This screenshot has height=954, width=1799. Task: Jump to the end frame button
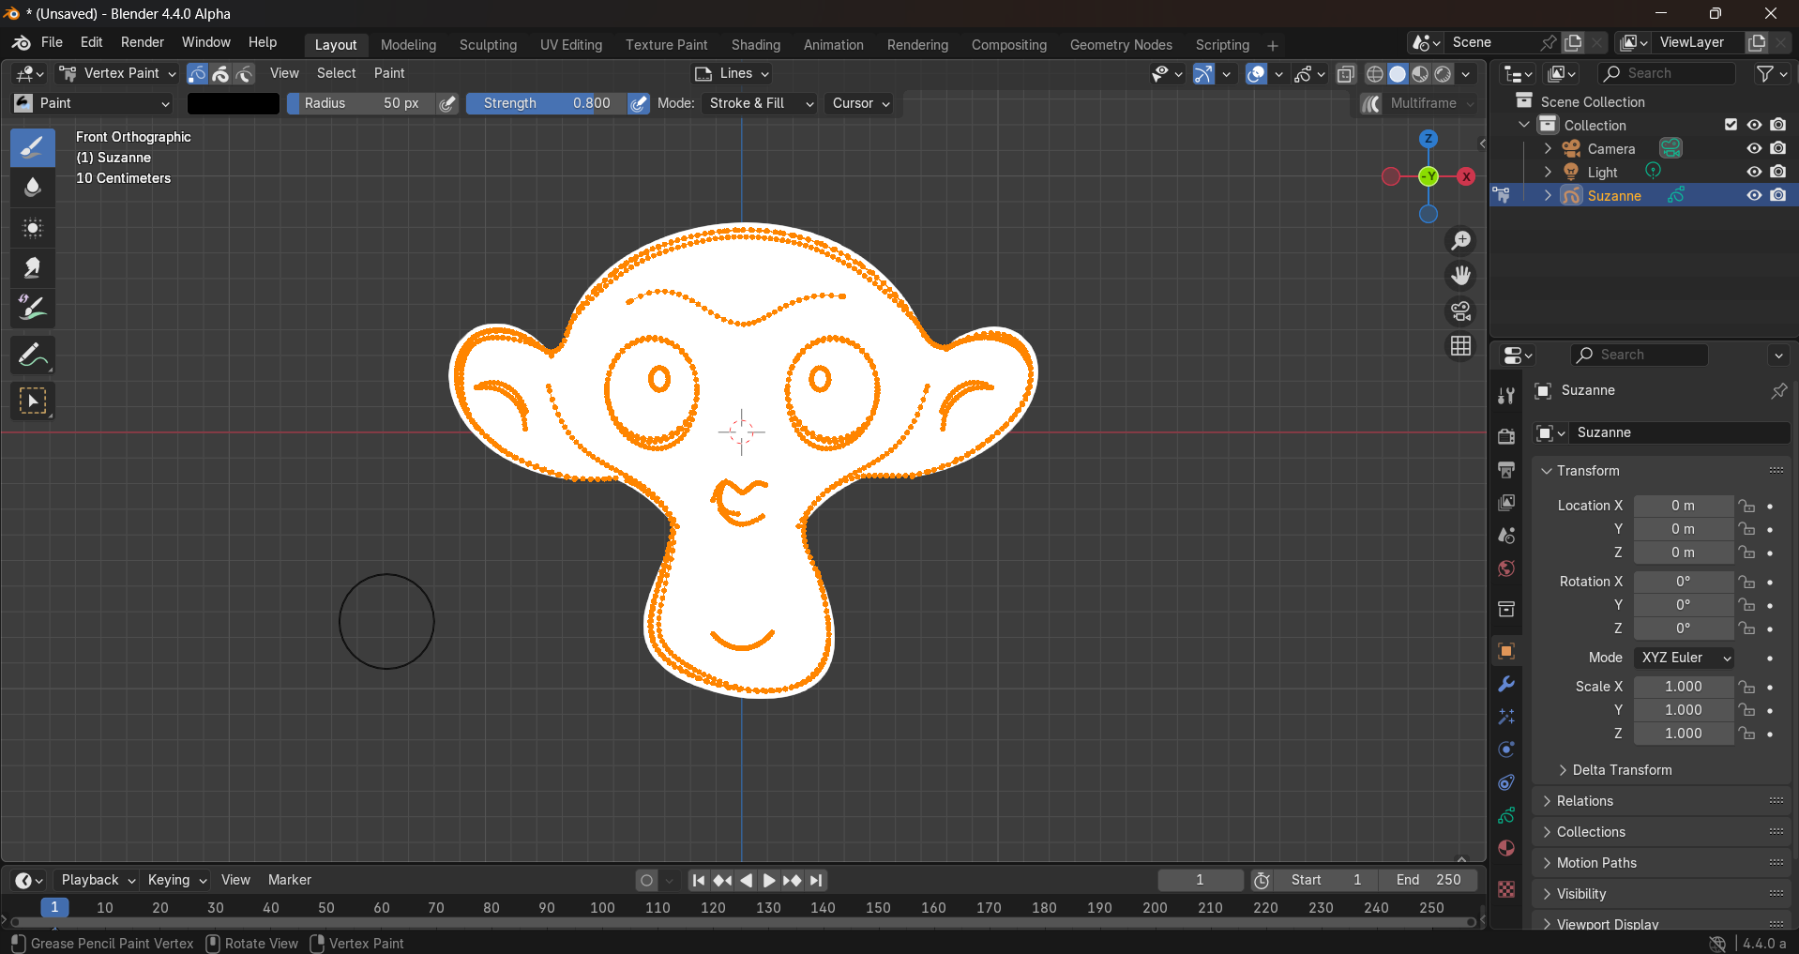point(816,880)
